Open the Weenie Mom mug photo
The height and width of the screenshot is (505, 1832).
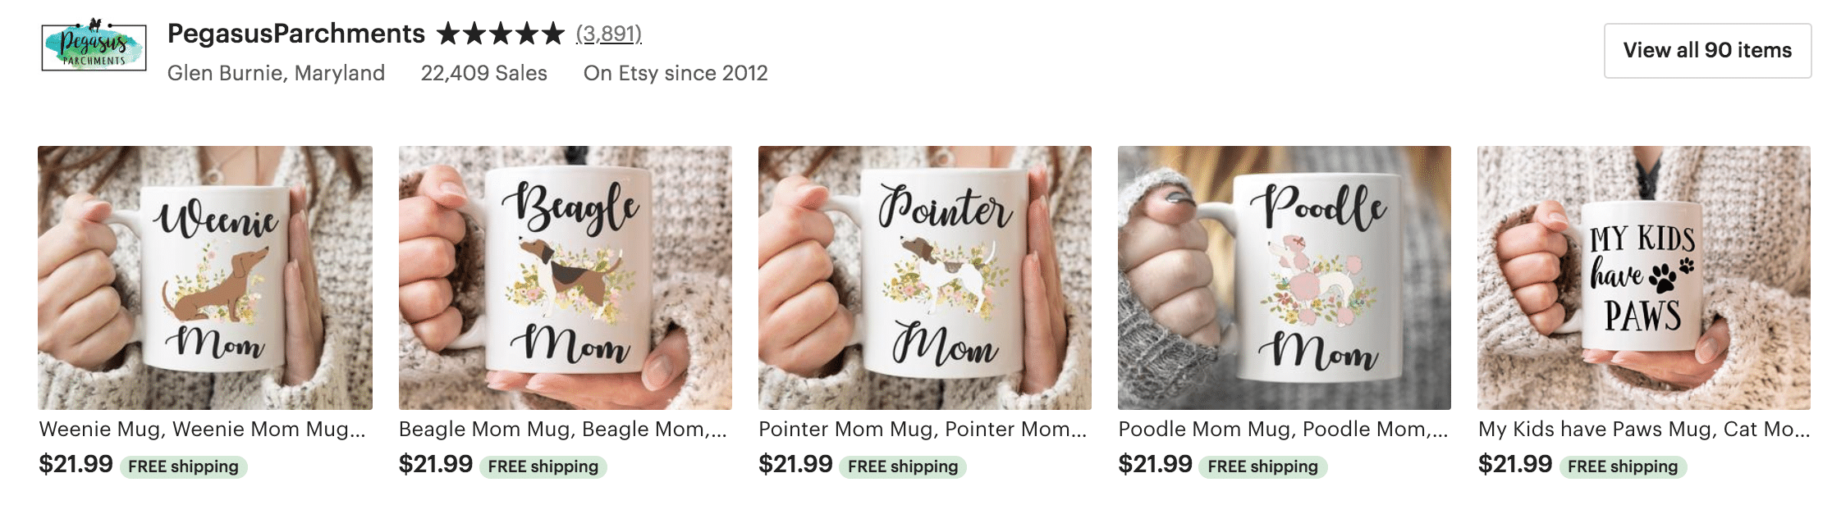[205, 277]
